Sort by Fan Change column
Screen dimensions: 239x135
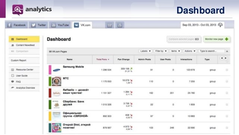coord(124,59)
